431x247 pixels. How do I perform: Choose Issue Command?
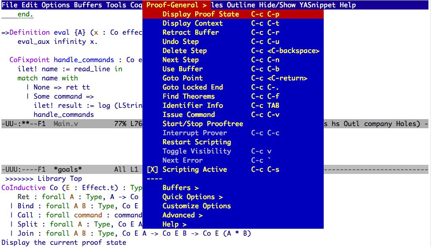click(x=233, y=115)
